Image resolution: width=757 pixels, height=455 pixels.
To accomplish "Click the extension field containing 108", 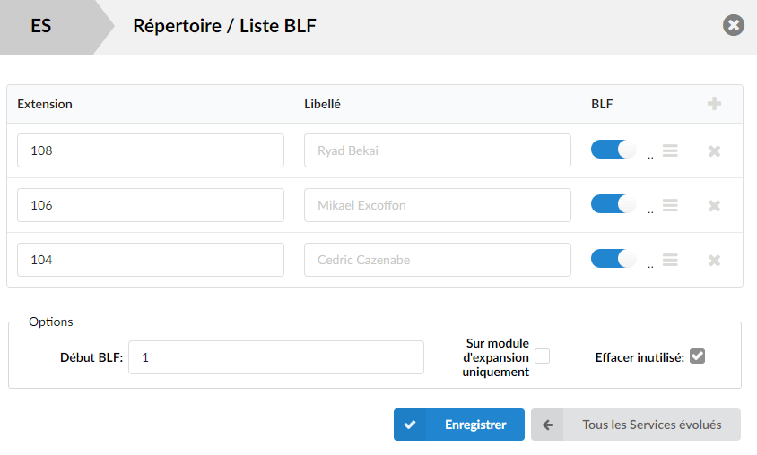I will point(151,150).
